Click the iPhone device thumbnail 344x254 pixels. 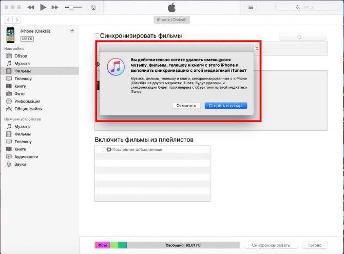[x=10, y=35]
